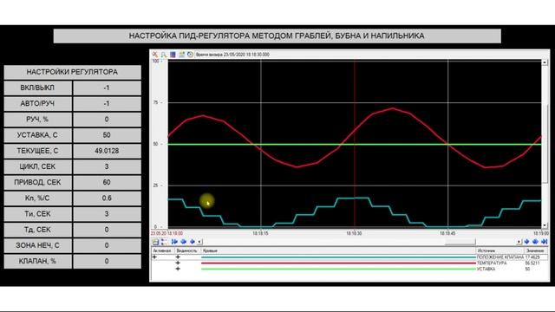Click the ВКЛ/ВЫКЛ value field

pos(107,88)
